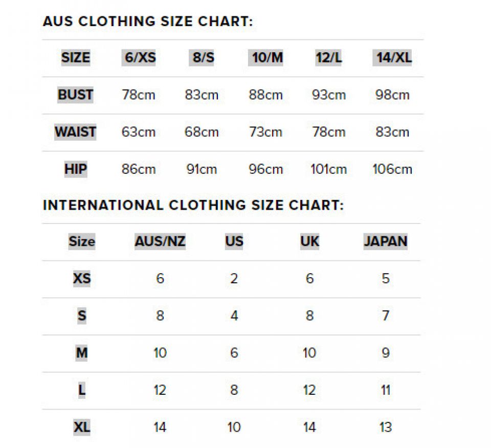Click the Japan size 13 cell

click(386, 427)
